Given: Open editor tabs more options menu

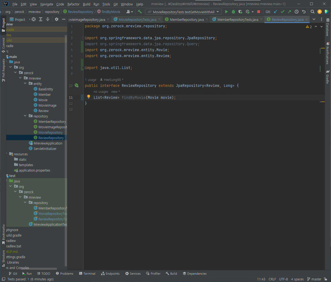Looking at the screenshot, I should coord(322,19).
